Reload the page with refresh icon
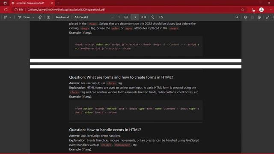Screen dimensions: 274x154 (6, 9)
